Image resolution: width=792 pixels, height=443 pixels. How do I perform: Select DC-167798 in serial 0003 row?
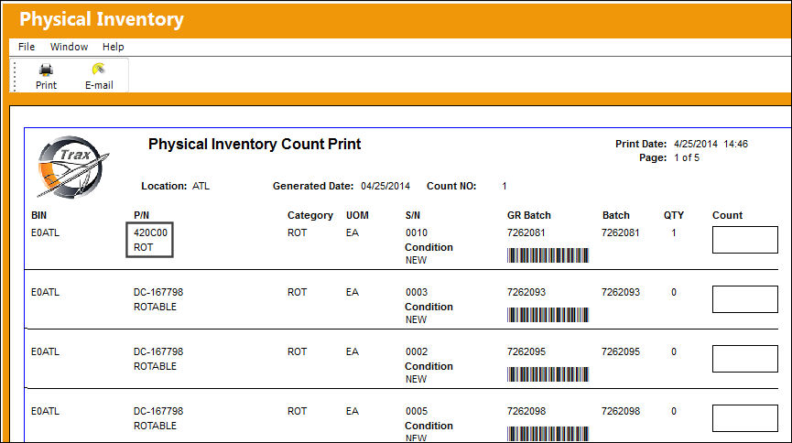158,293
